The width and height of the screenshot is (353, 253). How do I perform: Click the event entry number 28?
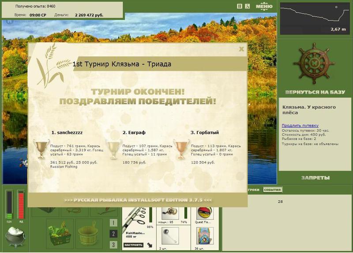tap(280, 201)
